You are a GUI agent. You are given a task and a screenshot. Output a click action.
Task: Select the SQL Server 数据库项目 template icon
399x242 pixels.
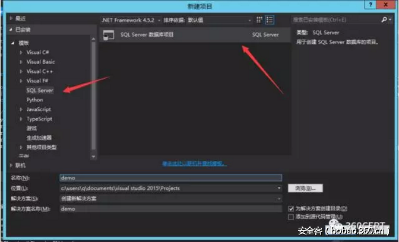point(108,35)
